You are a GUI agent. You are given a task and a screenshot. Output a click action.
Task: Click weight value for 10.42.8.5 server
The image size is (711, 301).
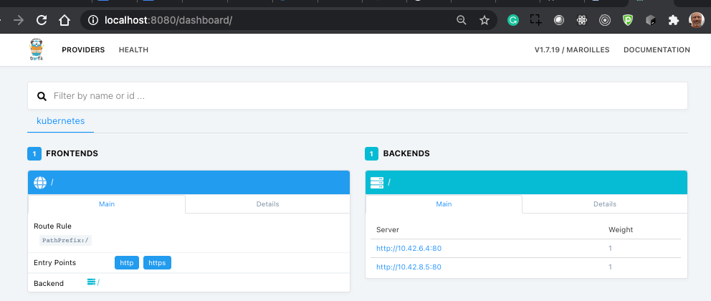pyautogui.click(x=611, y=267)
